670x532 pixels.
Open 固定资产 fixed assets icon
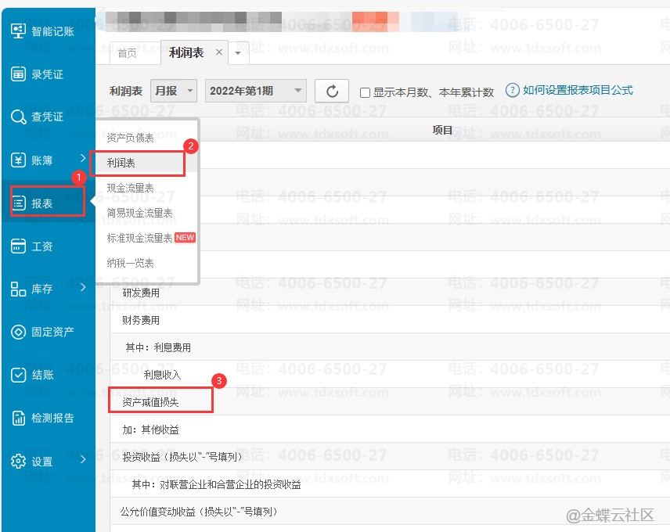click(19, 332)
